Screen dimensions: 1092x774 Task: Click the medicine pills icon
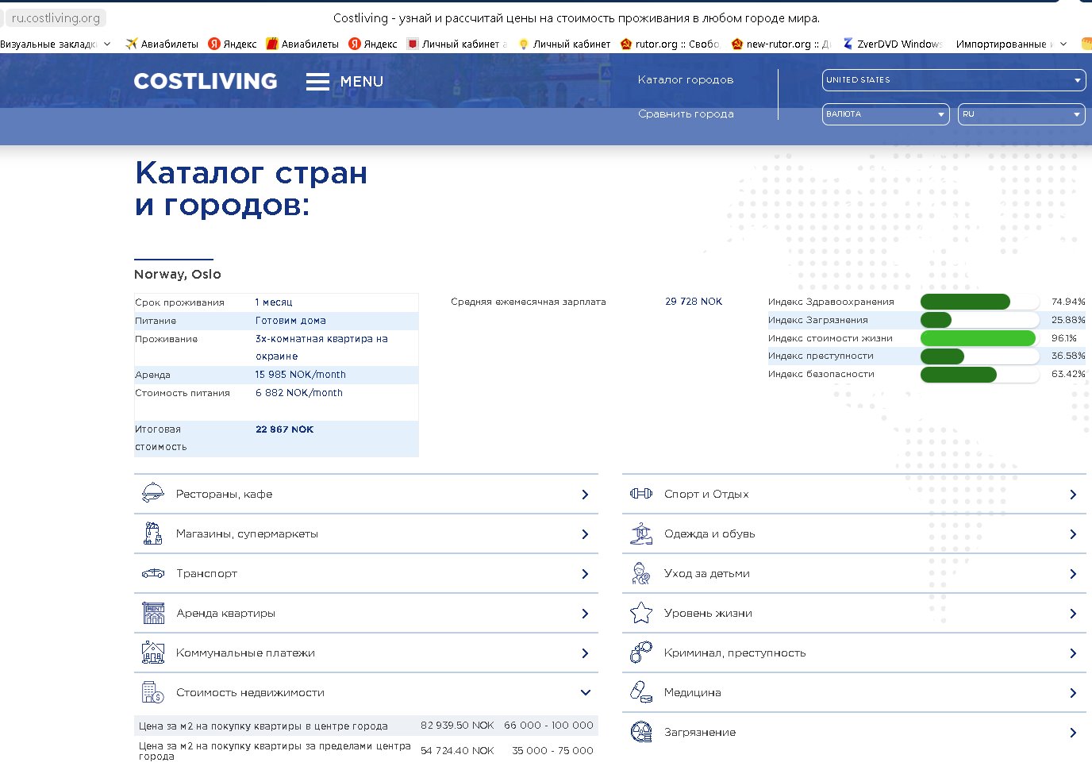pyautogui.click(x=640, y=692)
